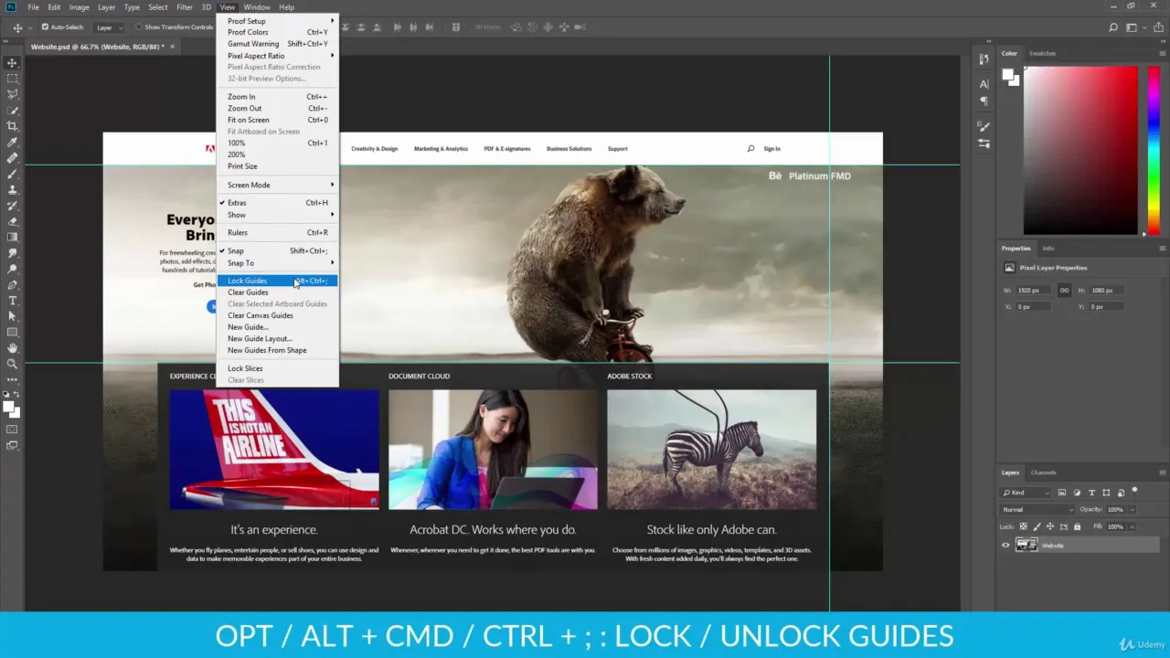1170x658 pixels.
Task: Click the Color panel foreground swatch
Action: pos(1007,75)
